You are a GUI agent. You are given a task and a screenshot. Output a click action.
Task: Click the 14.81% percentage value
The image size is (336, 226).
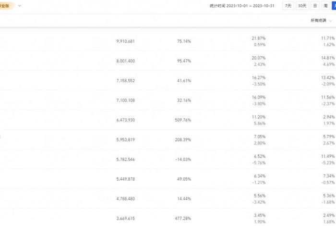pos(328,58)
